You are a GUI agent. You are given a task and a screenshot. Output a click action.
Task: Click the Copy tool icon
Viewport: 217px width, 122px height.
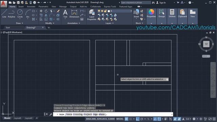tap(41, 15)
